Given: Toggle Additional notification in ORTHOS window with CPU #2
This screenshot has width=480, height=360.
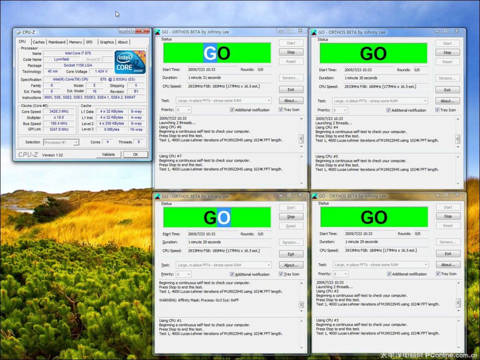Looking at the screenshot, I should click(389, 274).
